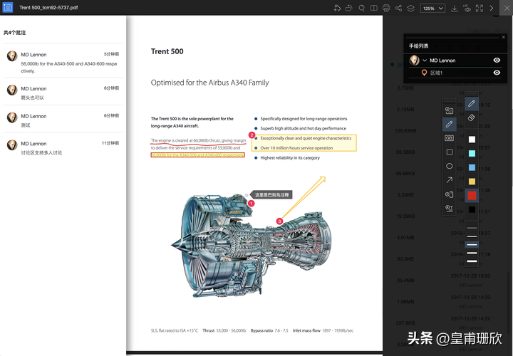The image size is (513, 356).
Task: Click the yellow highlight box over bullets
Action: point(304,143)
